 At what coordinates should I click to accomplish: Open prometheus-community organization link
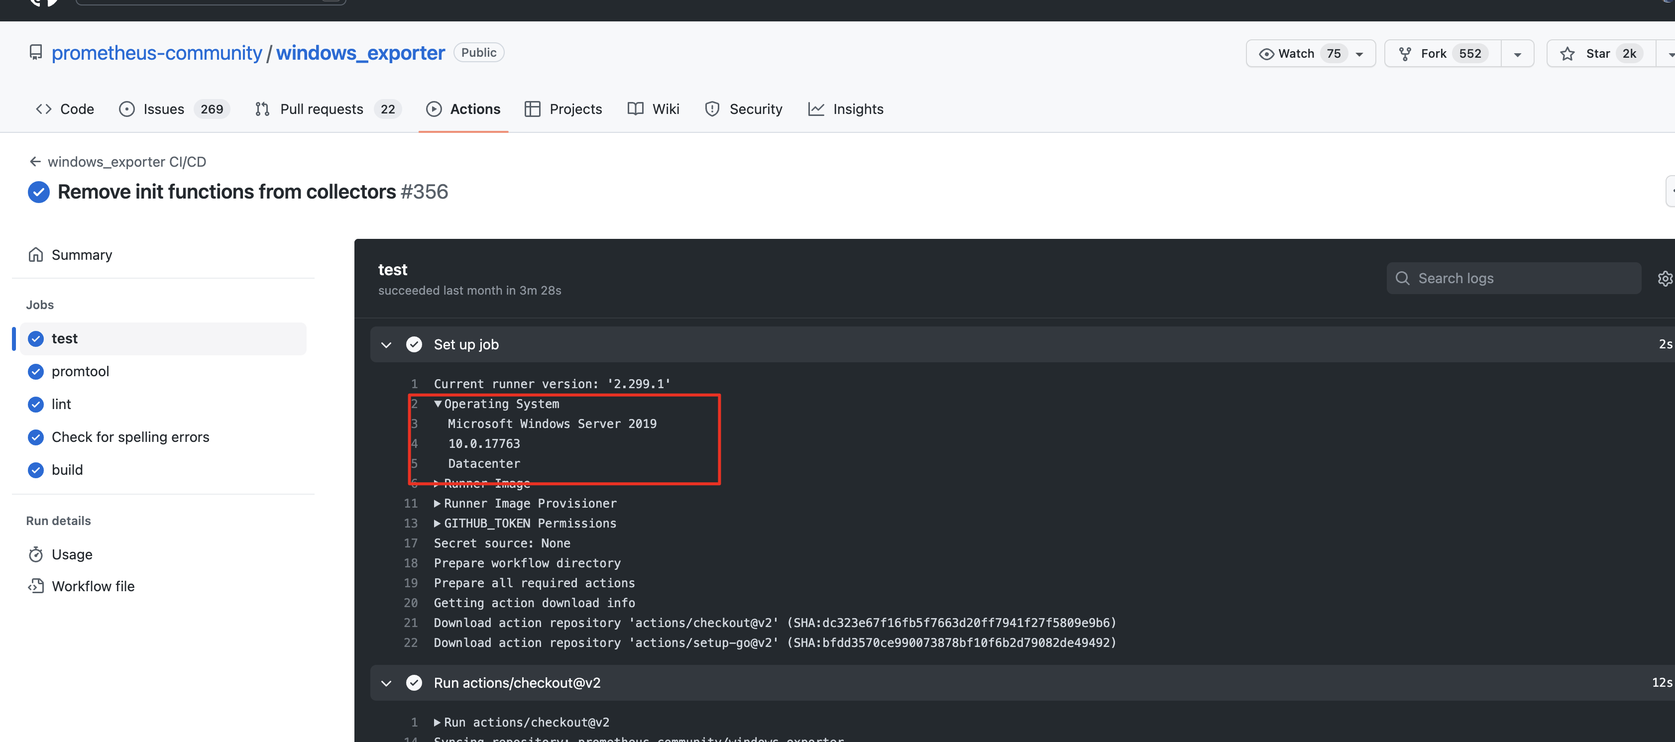[x=157, y=53]
